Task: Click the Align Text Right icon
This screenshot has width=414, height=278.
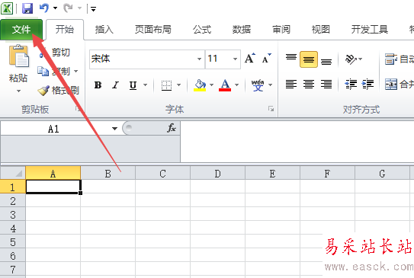Action: pos(326,85)
